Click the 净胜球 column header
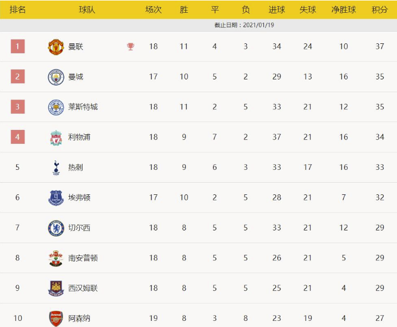This screenshot has height=327, width=397. (x=343, y=9)
